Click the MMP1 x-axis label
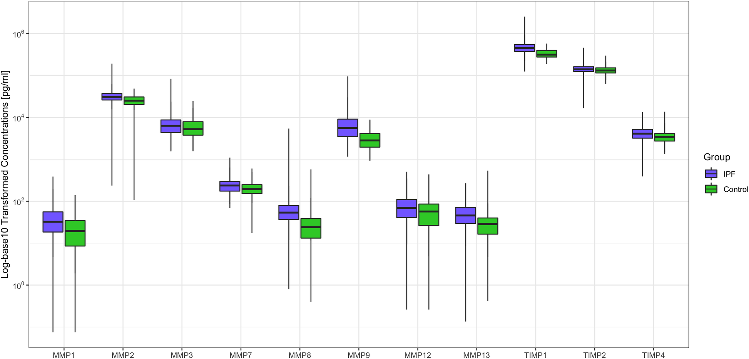The height and width of the screenshot is (359, 749). 64,355
